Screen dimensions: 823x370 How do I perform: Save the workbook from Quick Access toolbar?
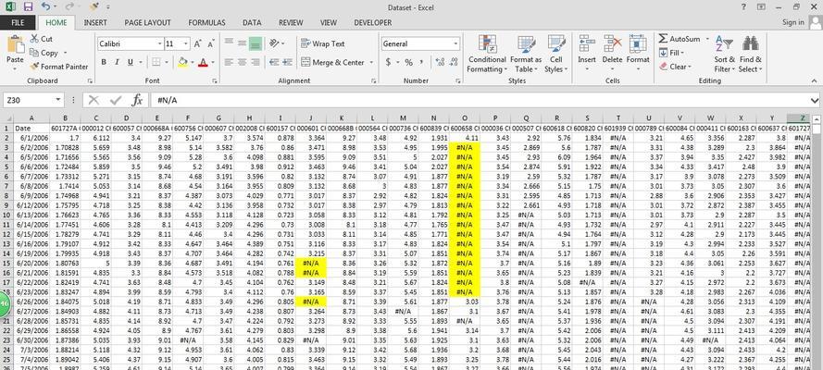(29, 6)
